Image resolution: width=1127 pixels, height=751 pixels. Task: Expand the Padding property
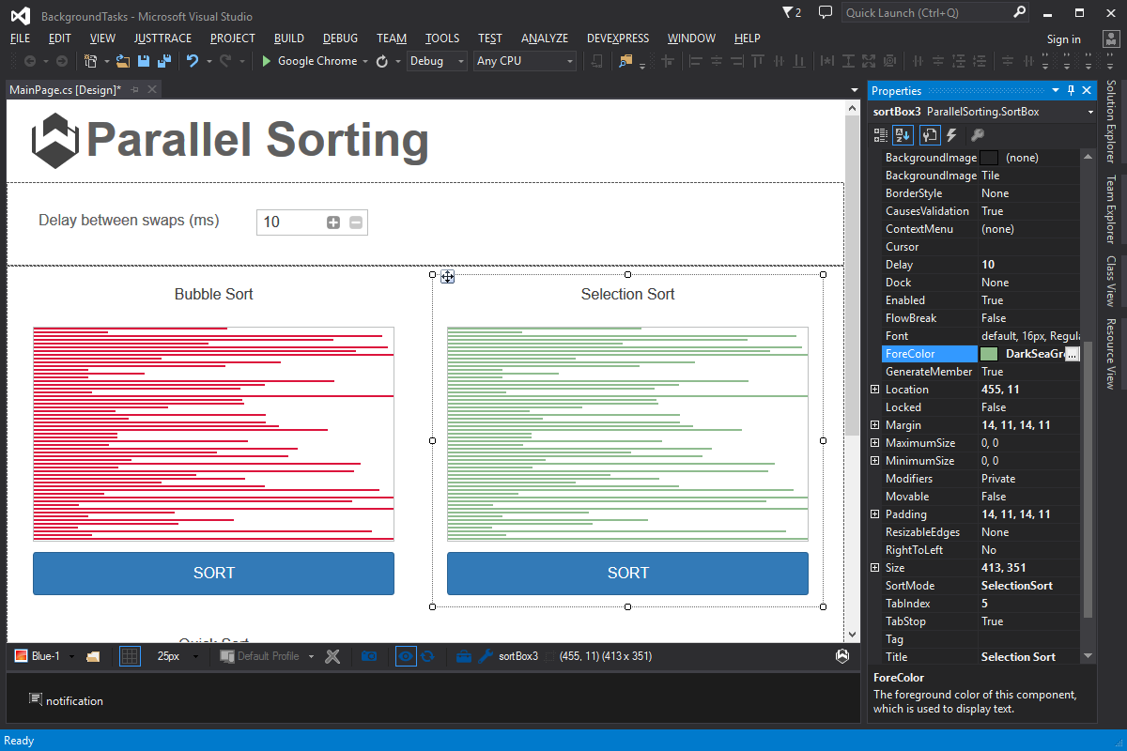875,514
